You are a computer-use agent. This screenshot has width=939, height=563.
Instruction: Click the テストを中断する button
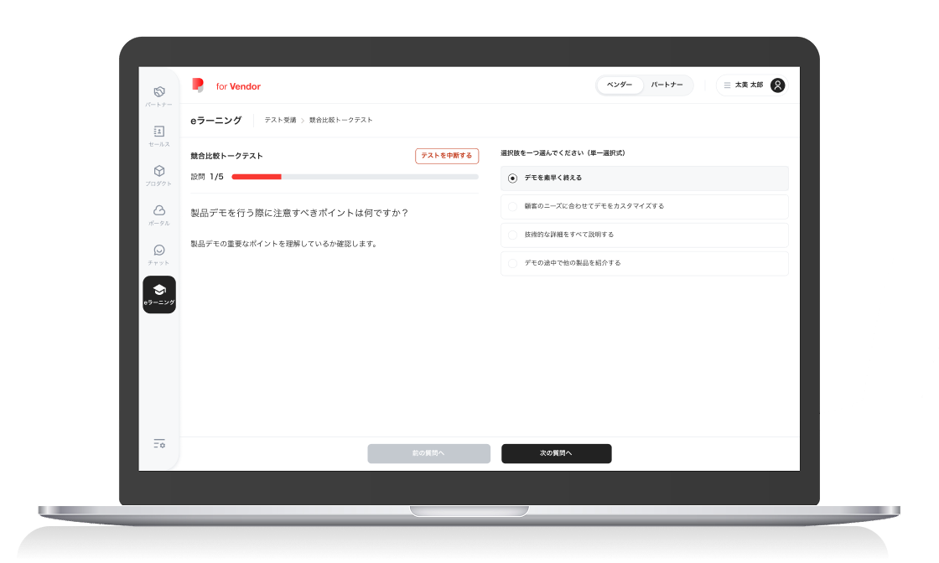pyautogui.click(x=447, y=156)
